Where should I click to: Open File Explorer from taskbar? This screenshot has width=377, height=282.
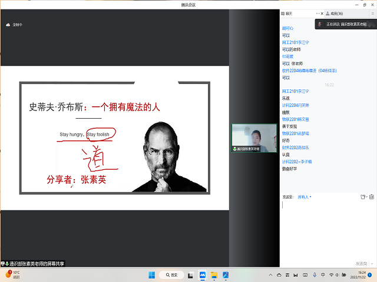click(214, 275)
